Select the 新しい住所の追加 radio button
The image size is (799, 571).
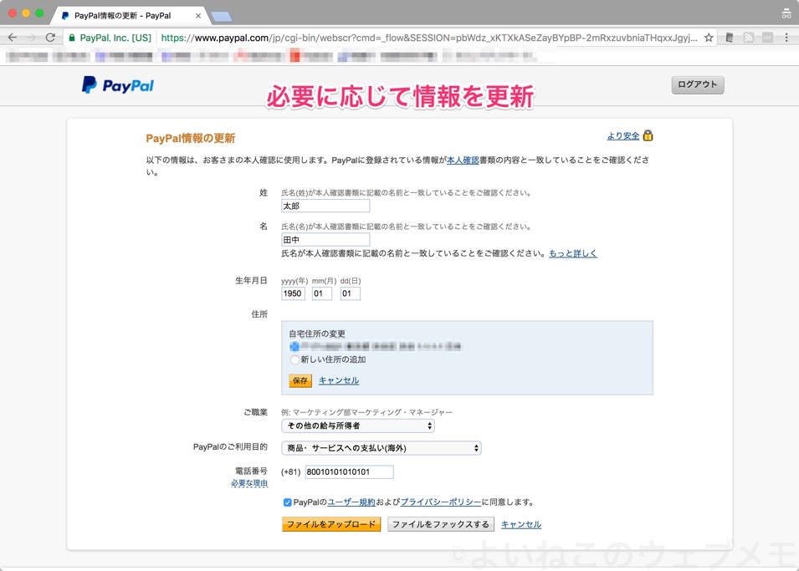pos(294,359)
